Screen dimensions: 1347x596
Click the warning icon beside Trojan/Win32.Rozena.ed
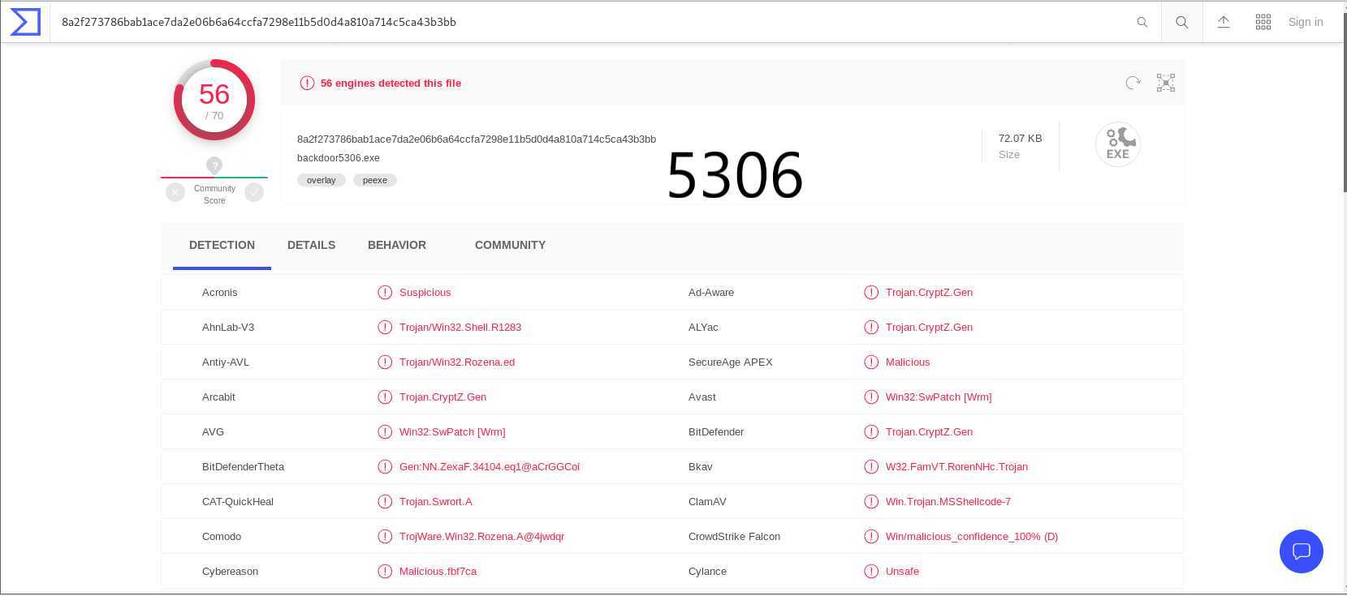click(385, 362)
